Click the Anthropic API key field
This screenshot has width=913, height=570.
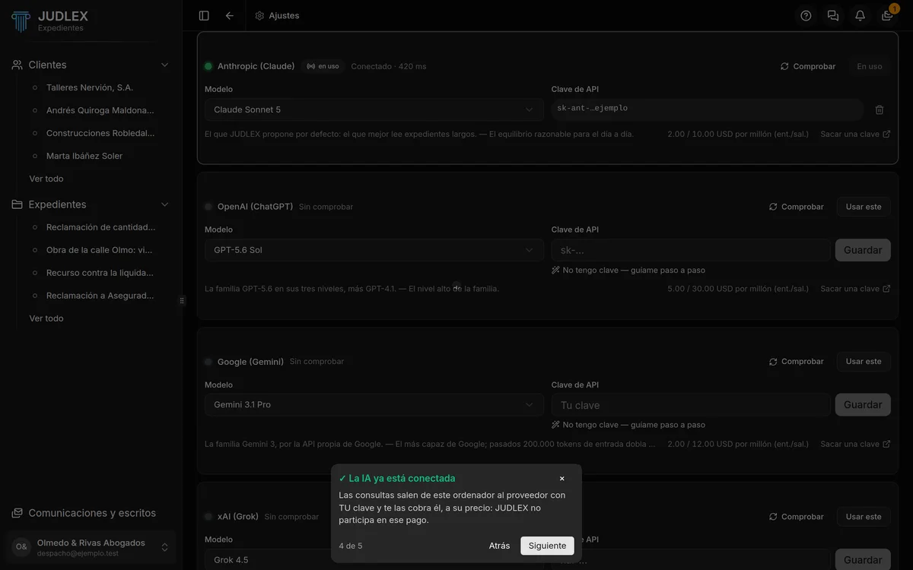[x=708, y=109]
